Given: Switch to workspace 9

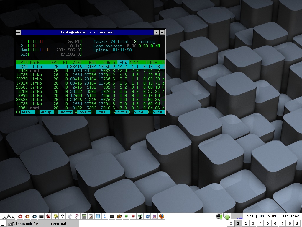Looking at the screenshot, I should tap(297, 223).
